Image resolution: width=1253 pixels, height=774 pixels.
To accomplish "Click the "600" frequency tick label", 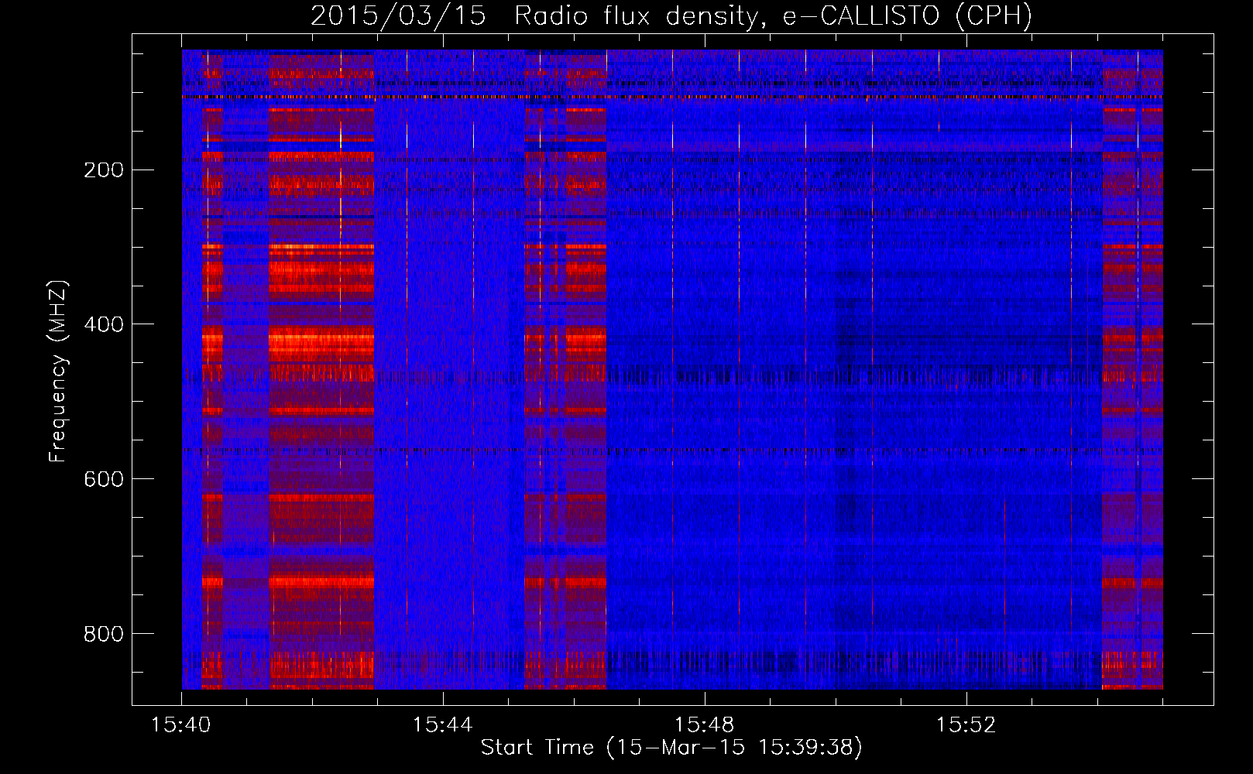I will (104, 479).
